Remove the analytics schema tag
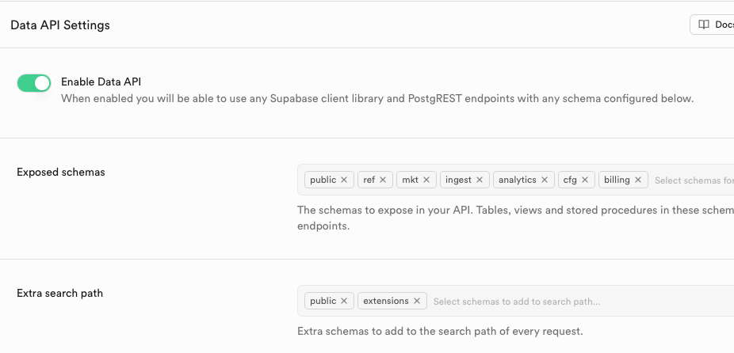734x353 pixels. click(x=545, y=180)
